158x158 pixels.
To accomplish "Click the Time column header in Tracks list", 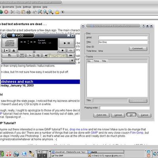I will pos(96,61).
